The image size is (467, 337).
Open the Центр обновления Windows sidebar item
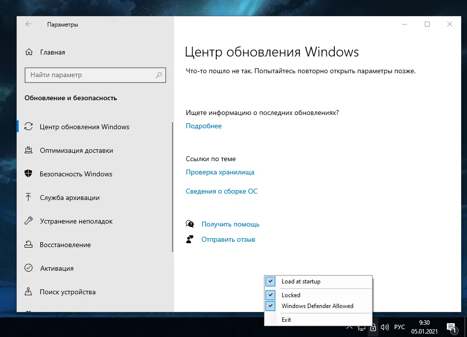point(95,127)
